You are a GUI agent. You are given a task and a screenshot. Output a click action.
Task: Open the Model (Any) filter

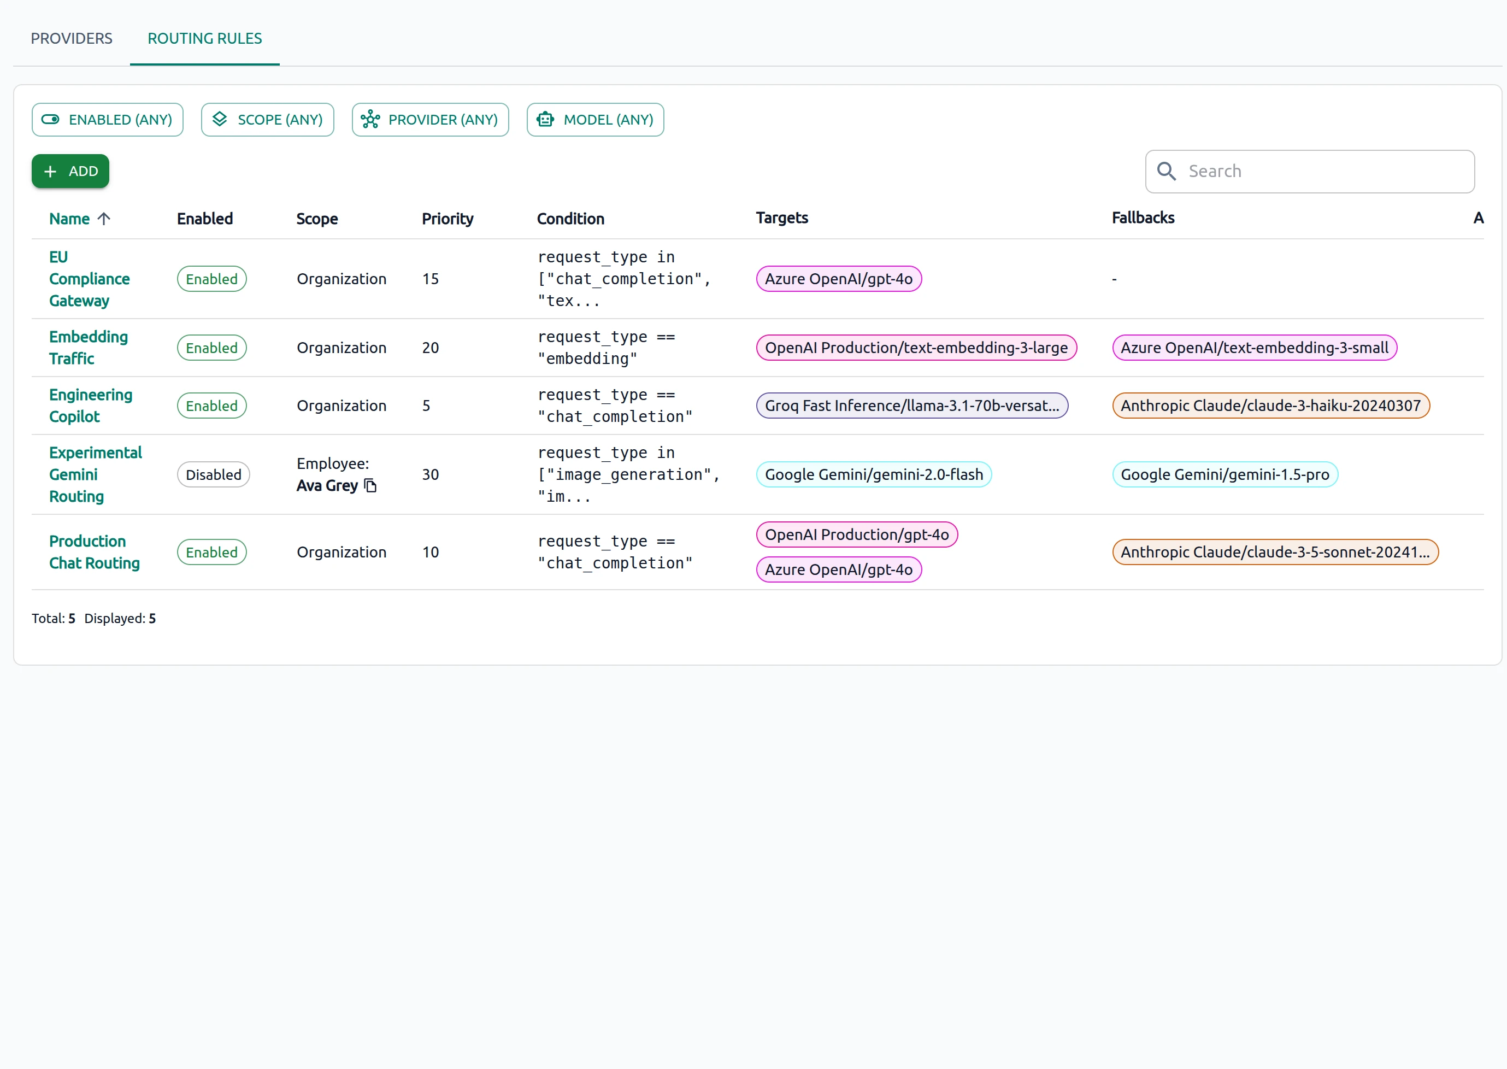(595, 120)
